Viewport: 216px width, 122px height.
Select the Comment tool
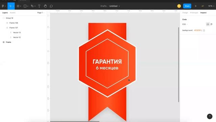(x=51, y=6)
